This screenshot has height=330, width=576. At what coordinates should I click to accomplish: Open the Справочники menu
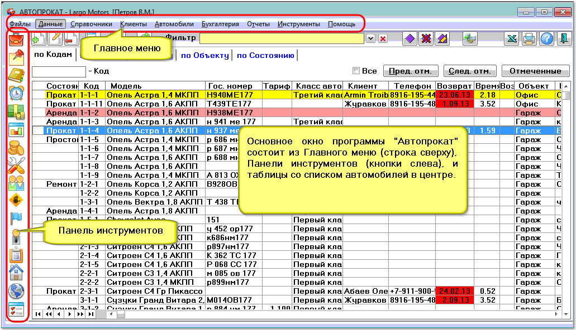click(x=91, y=24)
